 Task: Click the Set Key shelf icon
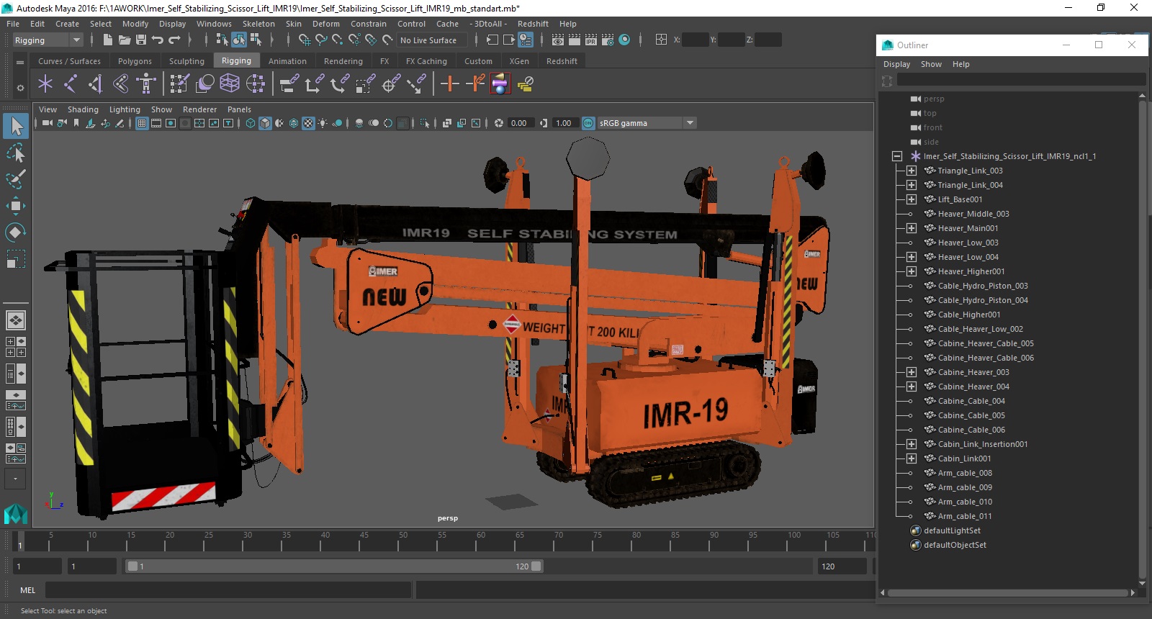click(x=450, y=84)
